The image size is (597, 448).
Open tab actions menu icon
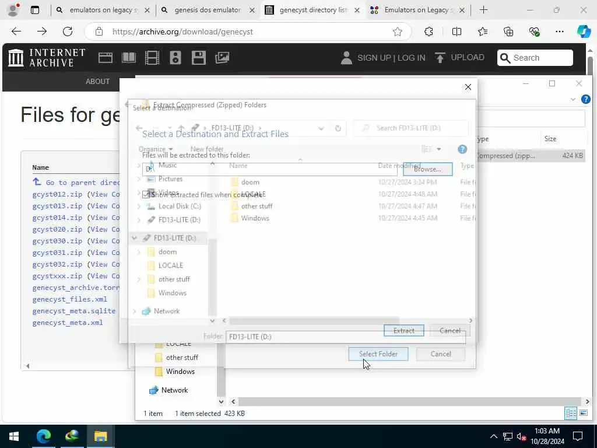(34, 10)
